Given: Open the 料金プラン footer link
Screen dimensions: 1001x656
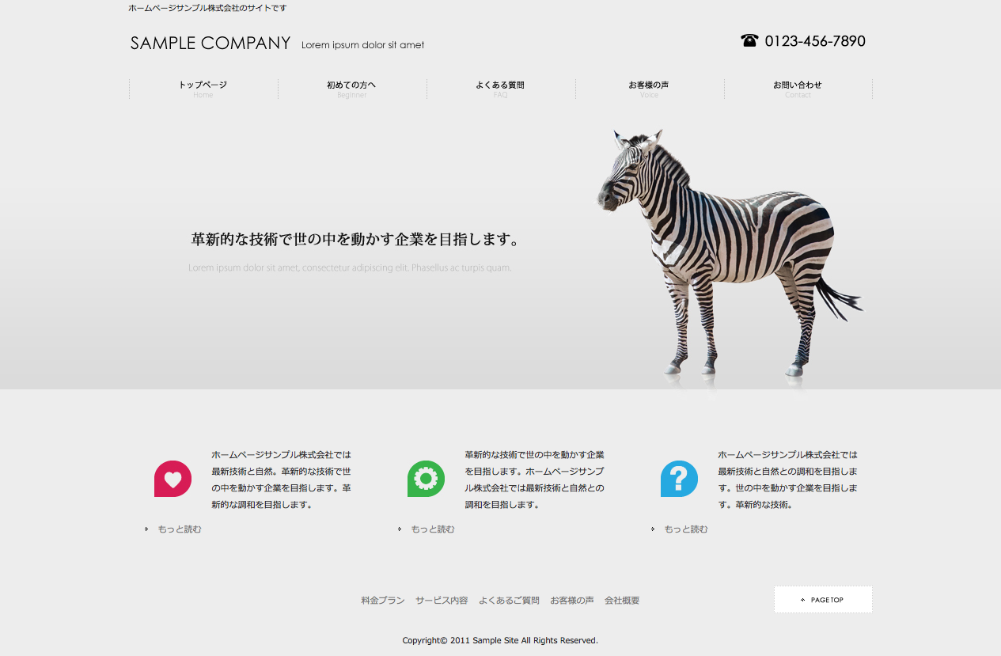Looking at the screenshot, I should click(383, 601).
